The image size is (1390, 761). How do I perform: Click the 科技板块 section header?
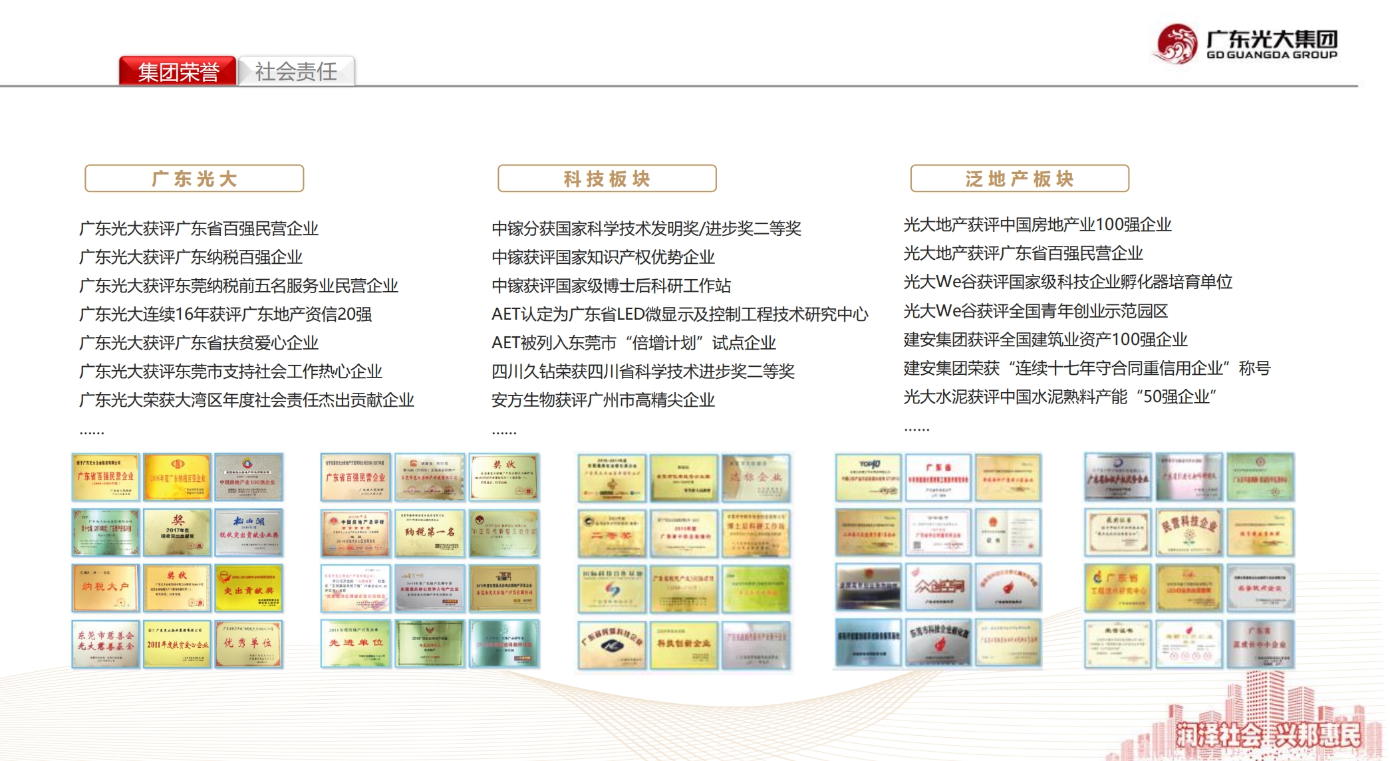click(607, 179)
